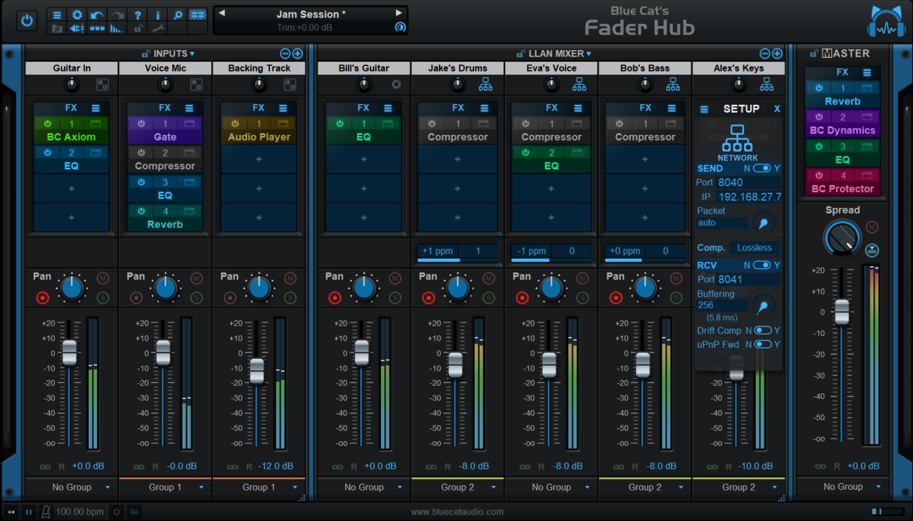Click the record circle in bottom bar
The width and height of the screenshot is (913, 521).
pos(117,512)
